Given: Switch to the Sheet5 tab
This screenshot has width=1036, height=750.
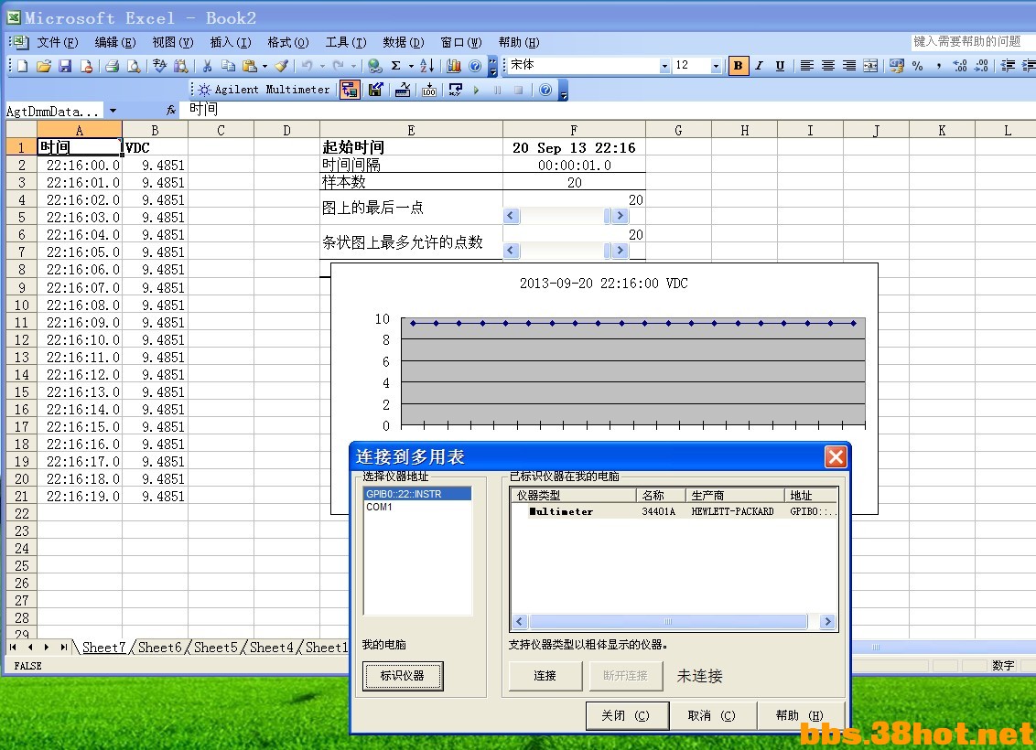Looking at the screenshot, I should 215,648.
